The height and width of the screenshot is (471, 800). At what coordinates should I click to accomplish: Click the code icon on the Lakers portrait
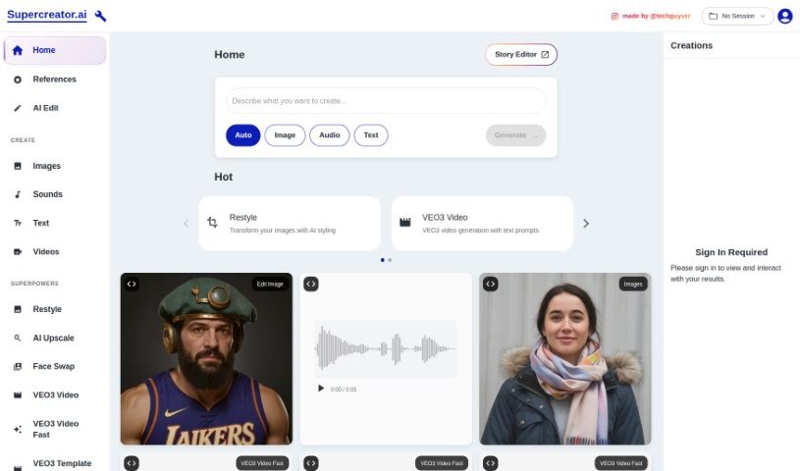pyautogui.click(x=132, y=285)
